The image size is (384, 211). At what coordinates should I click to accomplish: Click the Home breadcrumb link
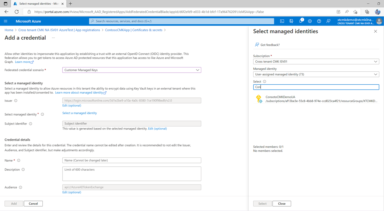(9, 30)
